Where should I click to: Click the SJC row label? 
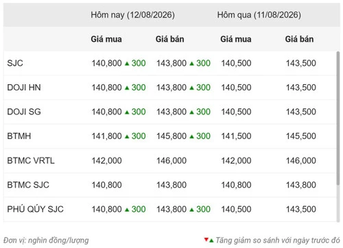coord(15,63)
